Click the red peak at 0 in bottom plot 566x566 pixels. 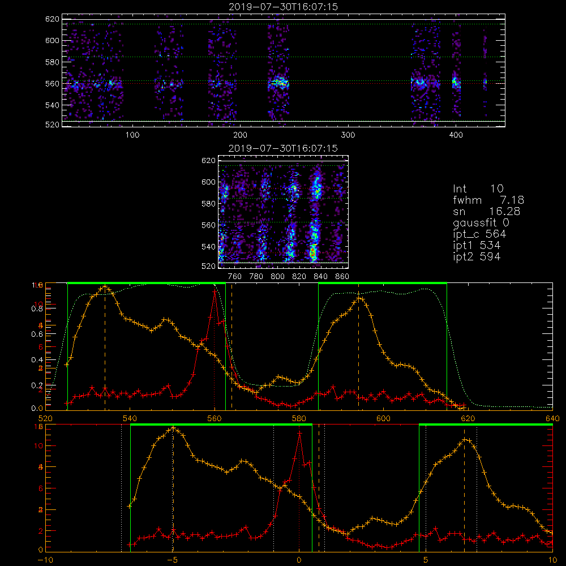[299, 432]
